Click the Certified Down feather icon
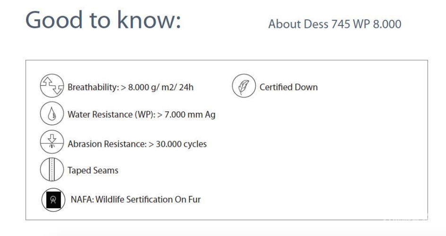Screen dimensions: 446x236 tap(244, 86)
